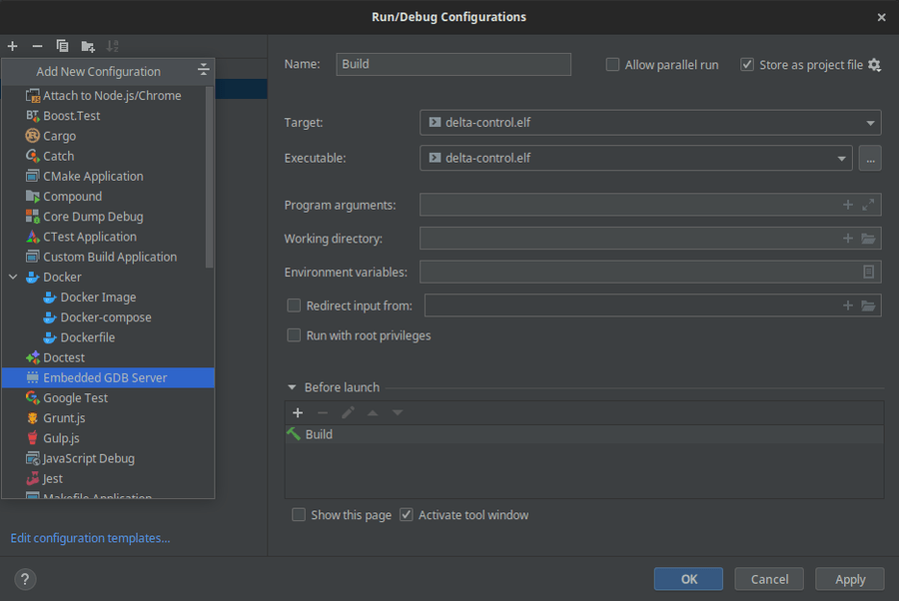The height and width of the screenshot is (601, 899).
Task: Create a new folder for configurations
Action: pyautogui.click(x=87, y=45)
